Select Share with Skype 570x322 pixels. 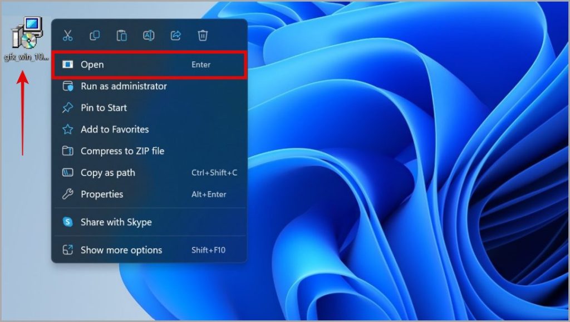point(149,222)
